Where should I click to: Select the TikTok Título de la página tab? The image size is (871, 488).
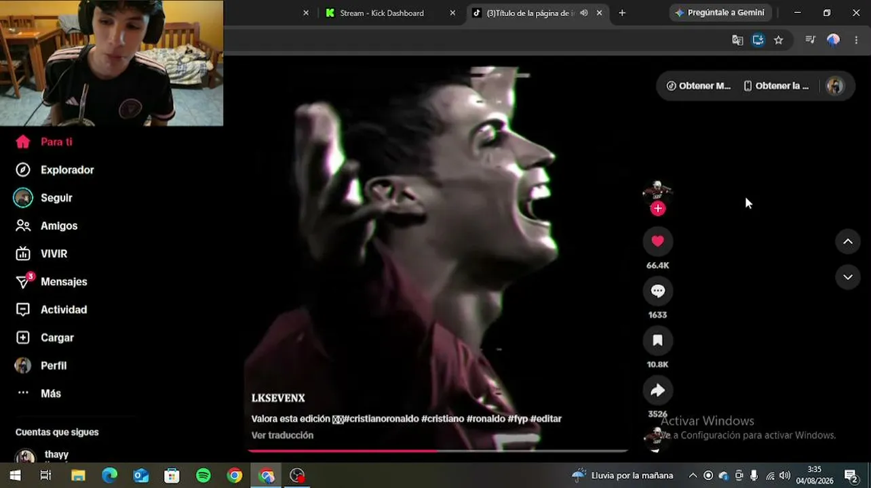pos(530,13)
